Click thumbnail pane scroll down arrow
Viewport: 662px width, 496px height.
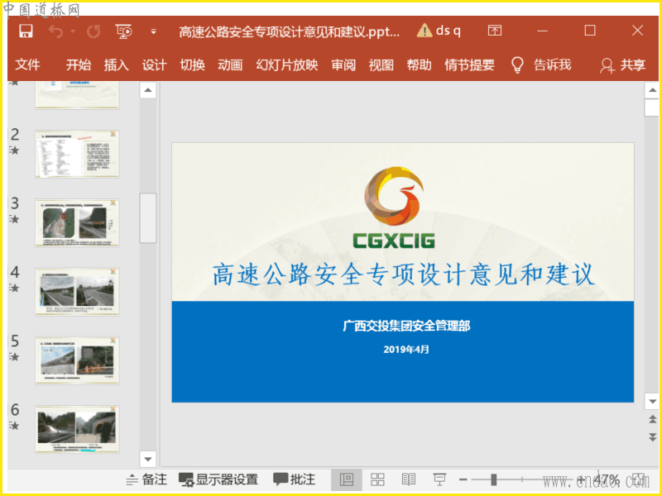[148, 459]
